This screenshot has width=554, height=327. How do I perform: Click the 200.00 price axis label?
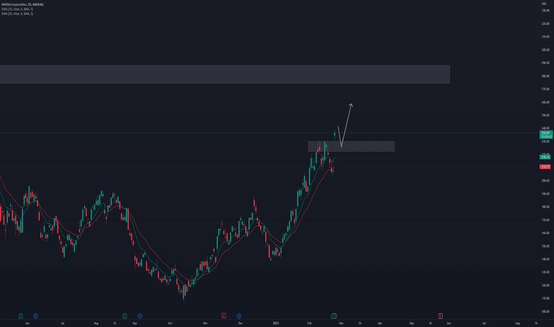click(546, 181)
